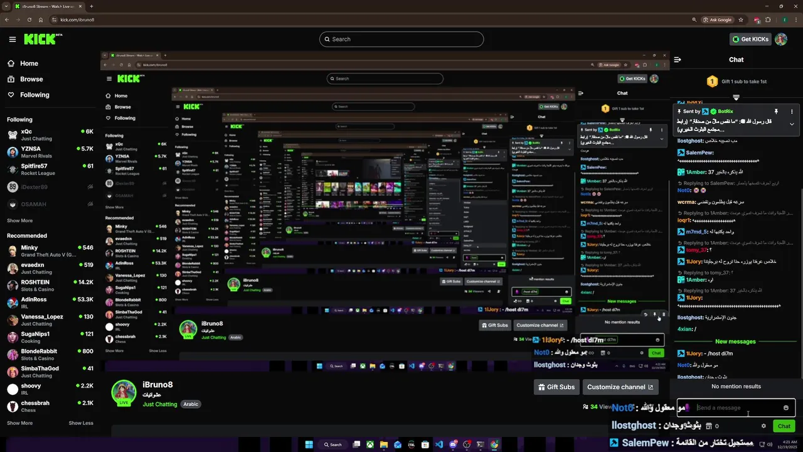Unpin the BotRix pinned message
The image size is (803, 452).
(x=776, y=111)
